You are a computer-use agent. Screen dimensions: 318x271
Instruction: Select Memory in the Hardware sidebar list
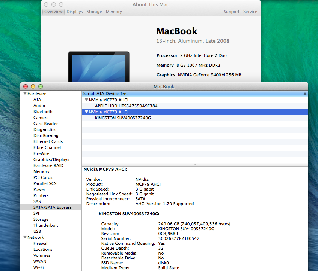coord(41,171)
